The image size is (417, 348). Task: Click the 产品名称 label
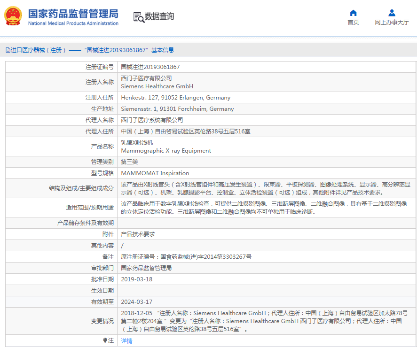pos(102,147)
